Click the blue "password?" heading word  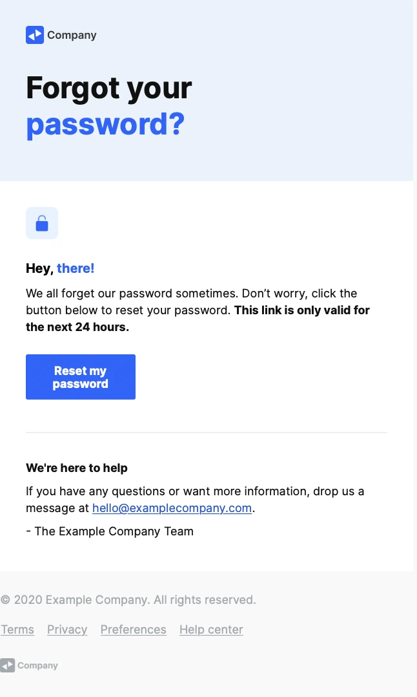tap(105, 124)
